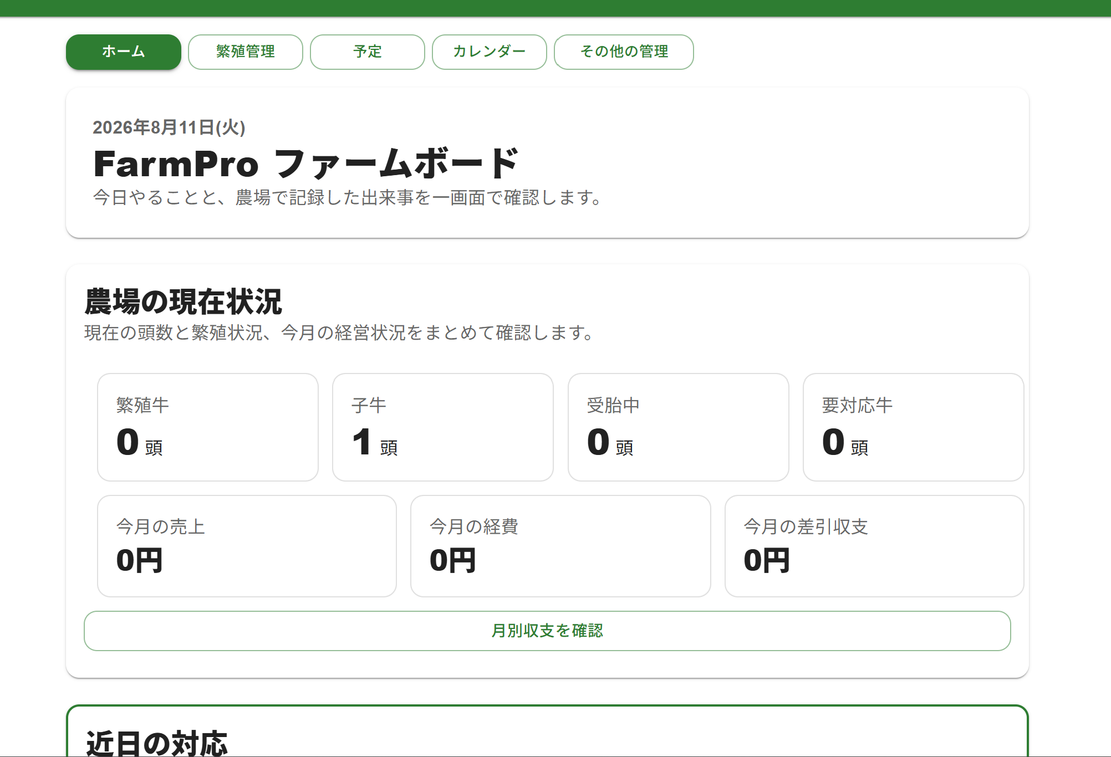Click the 現在の頭数と繁殖状況 subtitle text
The width and height of the screenshot is (1111, 757).
pyautogui.click(x=340, y=333)
